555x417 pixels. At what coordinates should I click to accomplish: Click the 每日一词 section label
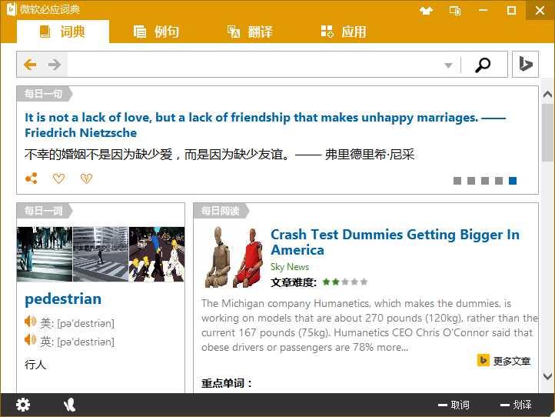(x=43, y=211)
